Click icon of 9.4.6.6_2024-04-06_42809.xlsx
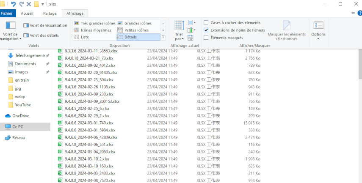 click(x=60, y=137)
